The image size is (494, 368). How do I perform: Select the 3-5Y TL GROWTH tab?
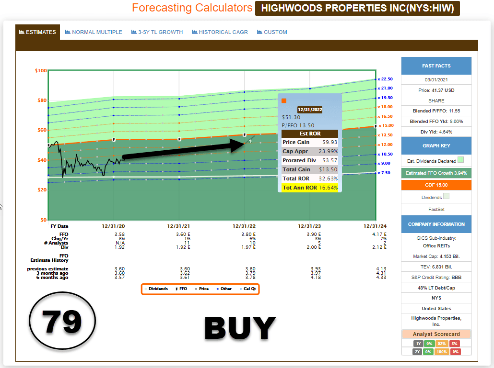157,32
